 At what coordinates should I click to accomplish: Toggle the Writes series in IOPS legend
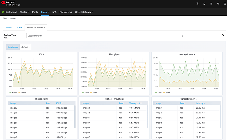[x=14, y=92]
